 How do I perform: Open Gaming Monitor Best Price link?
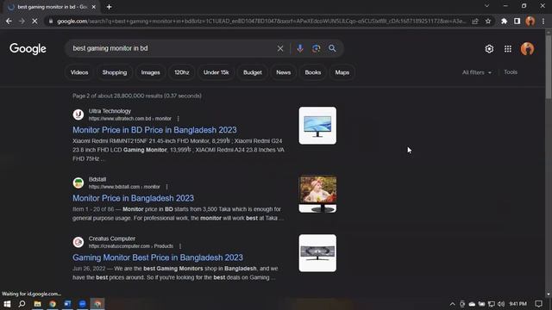158,257
